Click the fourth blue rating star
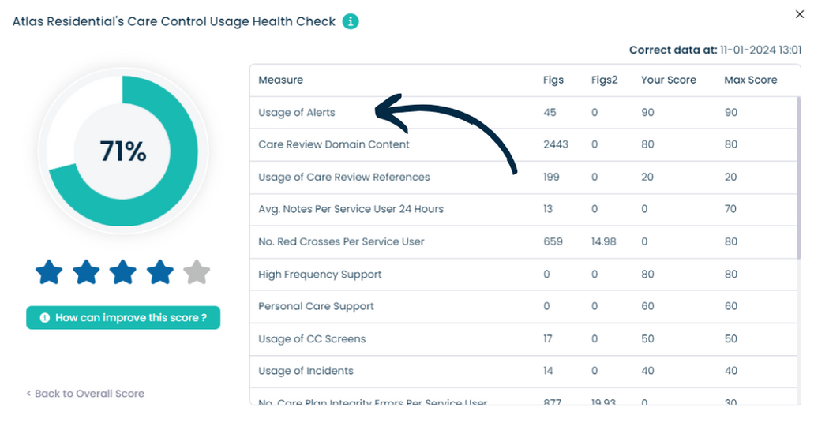Viewport: 814px width, 426px height. point(160,273)
